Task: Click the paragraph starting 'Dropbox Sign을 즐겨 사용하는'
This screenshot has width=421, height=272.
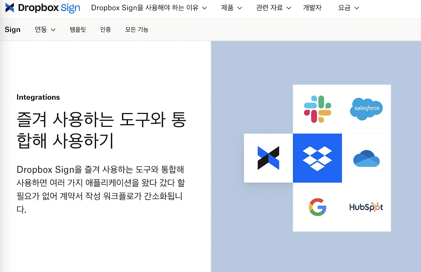Action: click(x=100, y=189)
